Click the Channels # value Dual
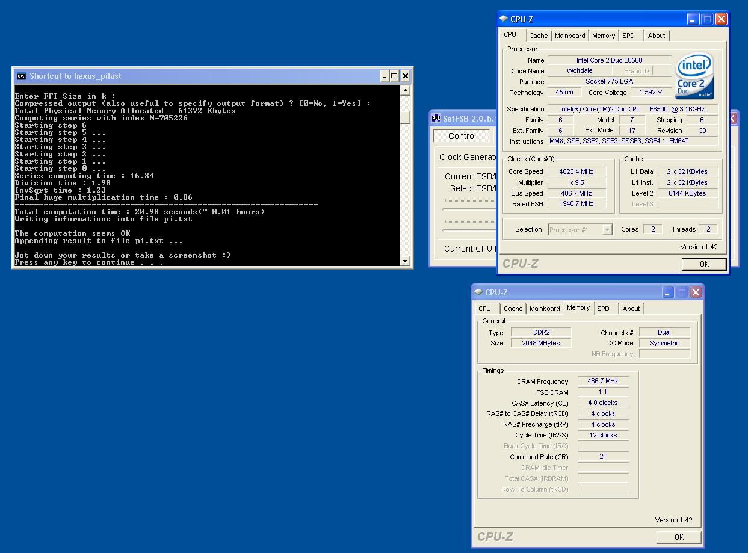This screenshot has width=748, height=553. pos(664,332)
